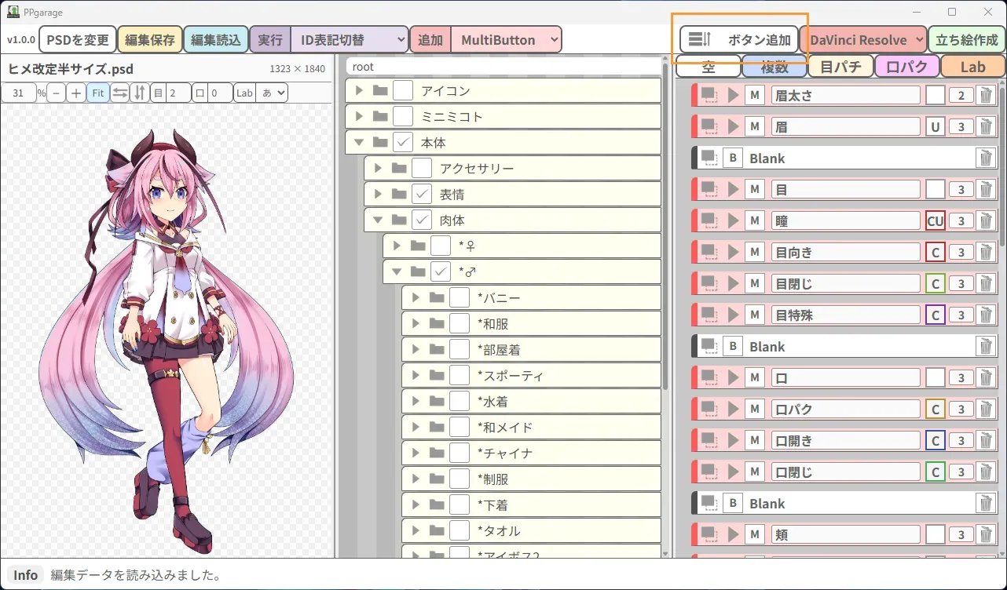1007x590 pixels.
Task: Click the play triangle on 眉 row
Action: [734, 127]
